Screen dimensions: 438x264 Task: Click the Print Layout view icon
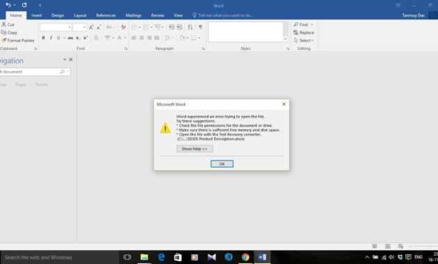[x=388, y=246]
